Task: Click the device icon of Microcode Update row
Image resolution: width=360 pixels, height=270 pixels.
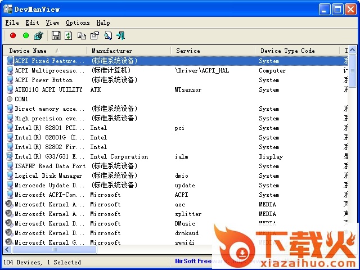Action: coord(10,185)
